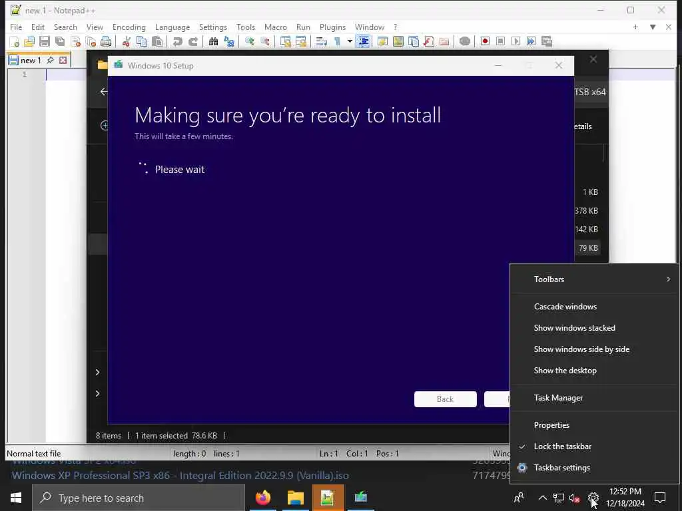The height and width of the screenshot is (511, 682).
Task: Click the 12:52 PM clock in taskbar
Action: [625, 492]
